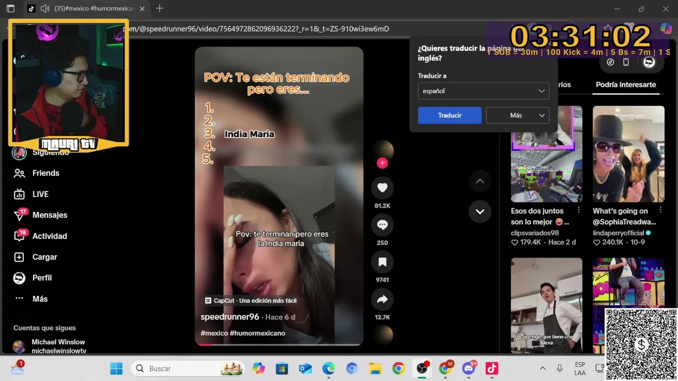This screenshot has height=381, width=678.
Task: Open the español language dropdown
Action: (483, 91)
